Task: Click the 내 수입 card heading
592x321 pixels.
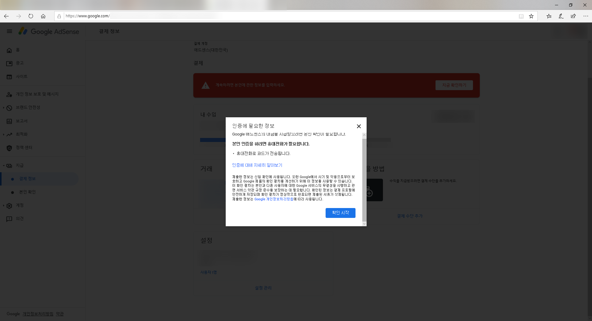Action: (x=208, y=115)
